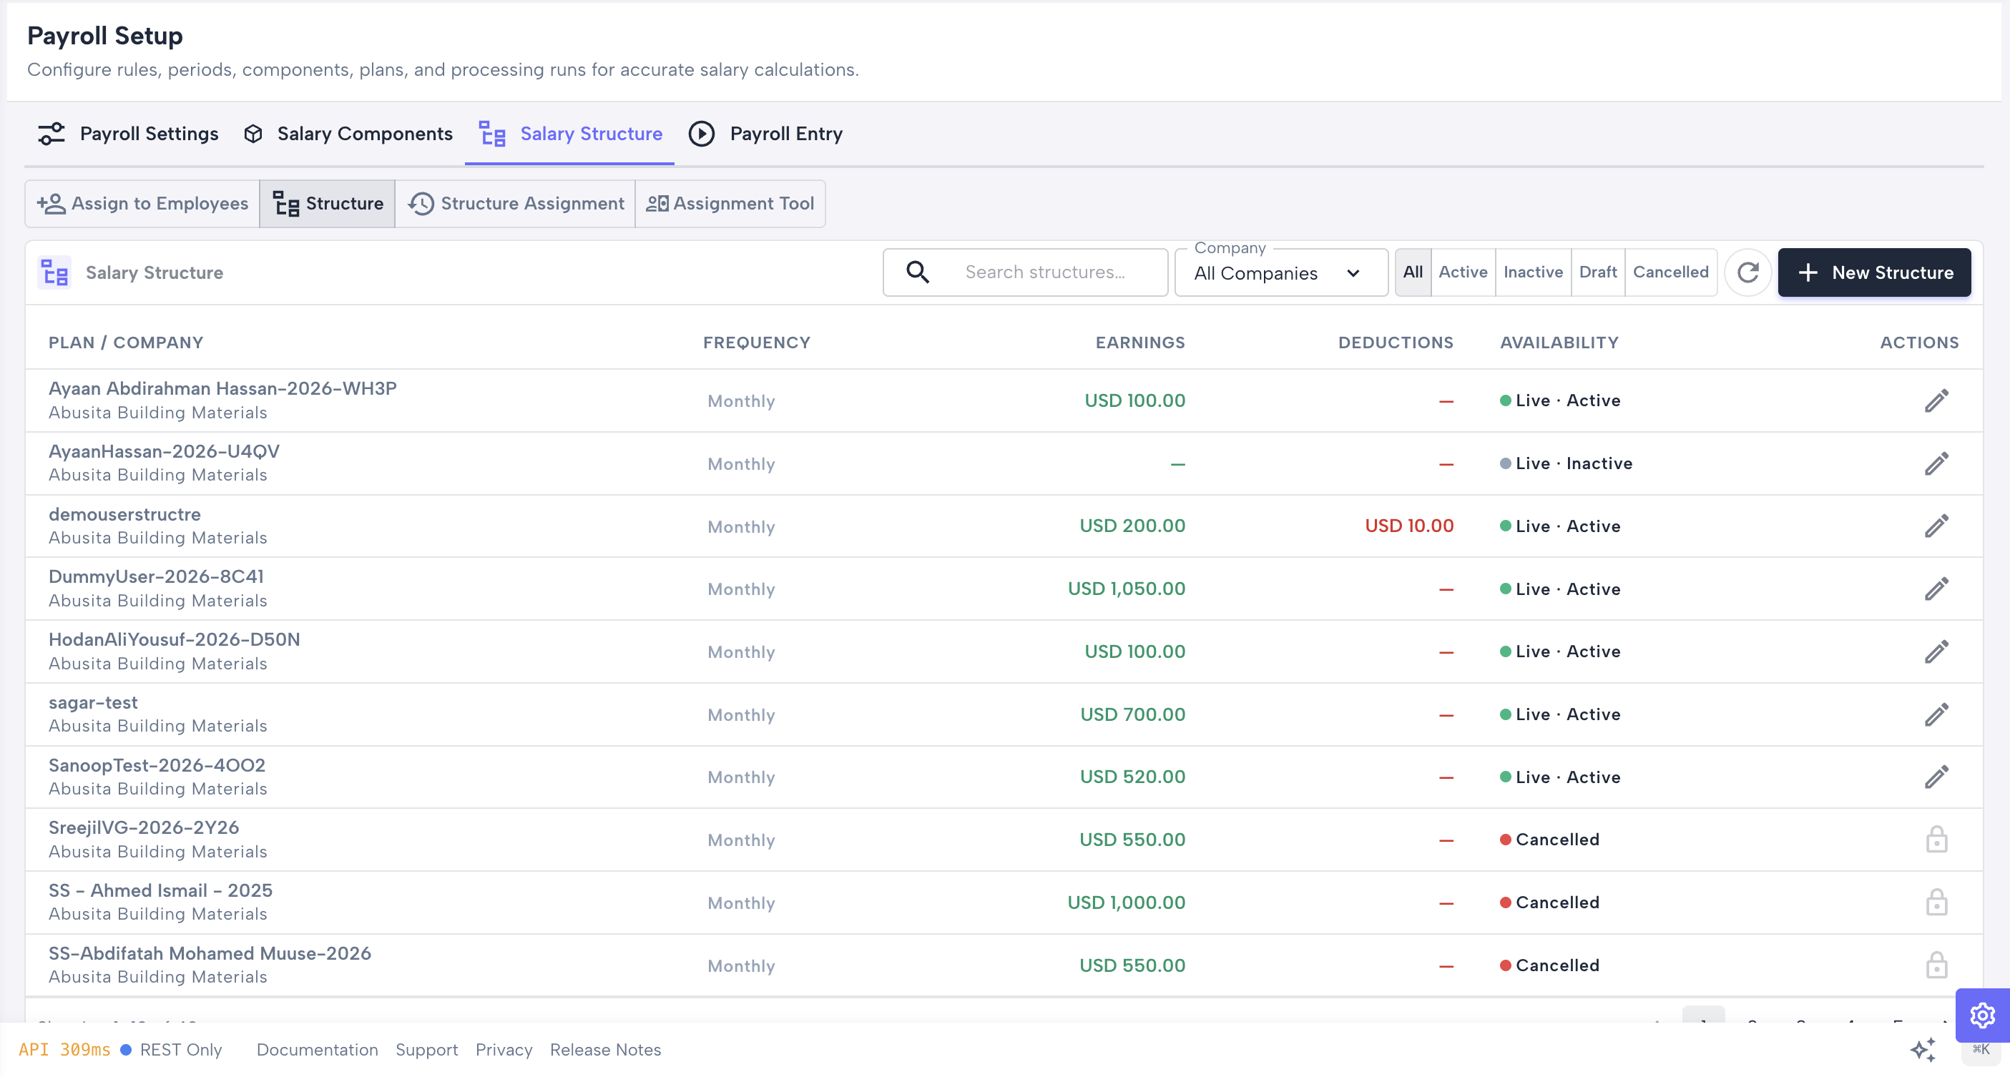Open the Privacy link
This screenshot has width=2010, height=1077.
coord(504,1050)
